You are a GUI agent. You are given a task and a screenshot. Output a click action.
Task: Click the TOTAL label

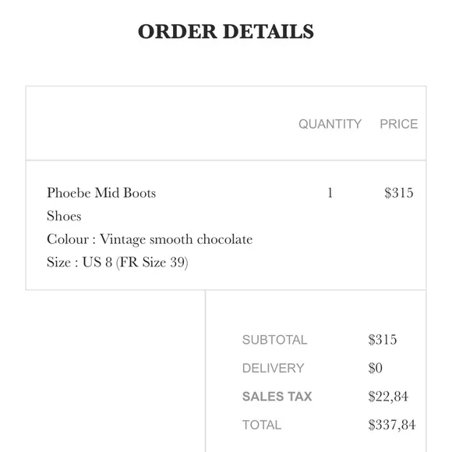point(262,425)
